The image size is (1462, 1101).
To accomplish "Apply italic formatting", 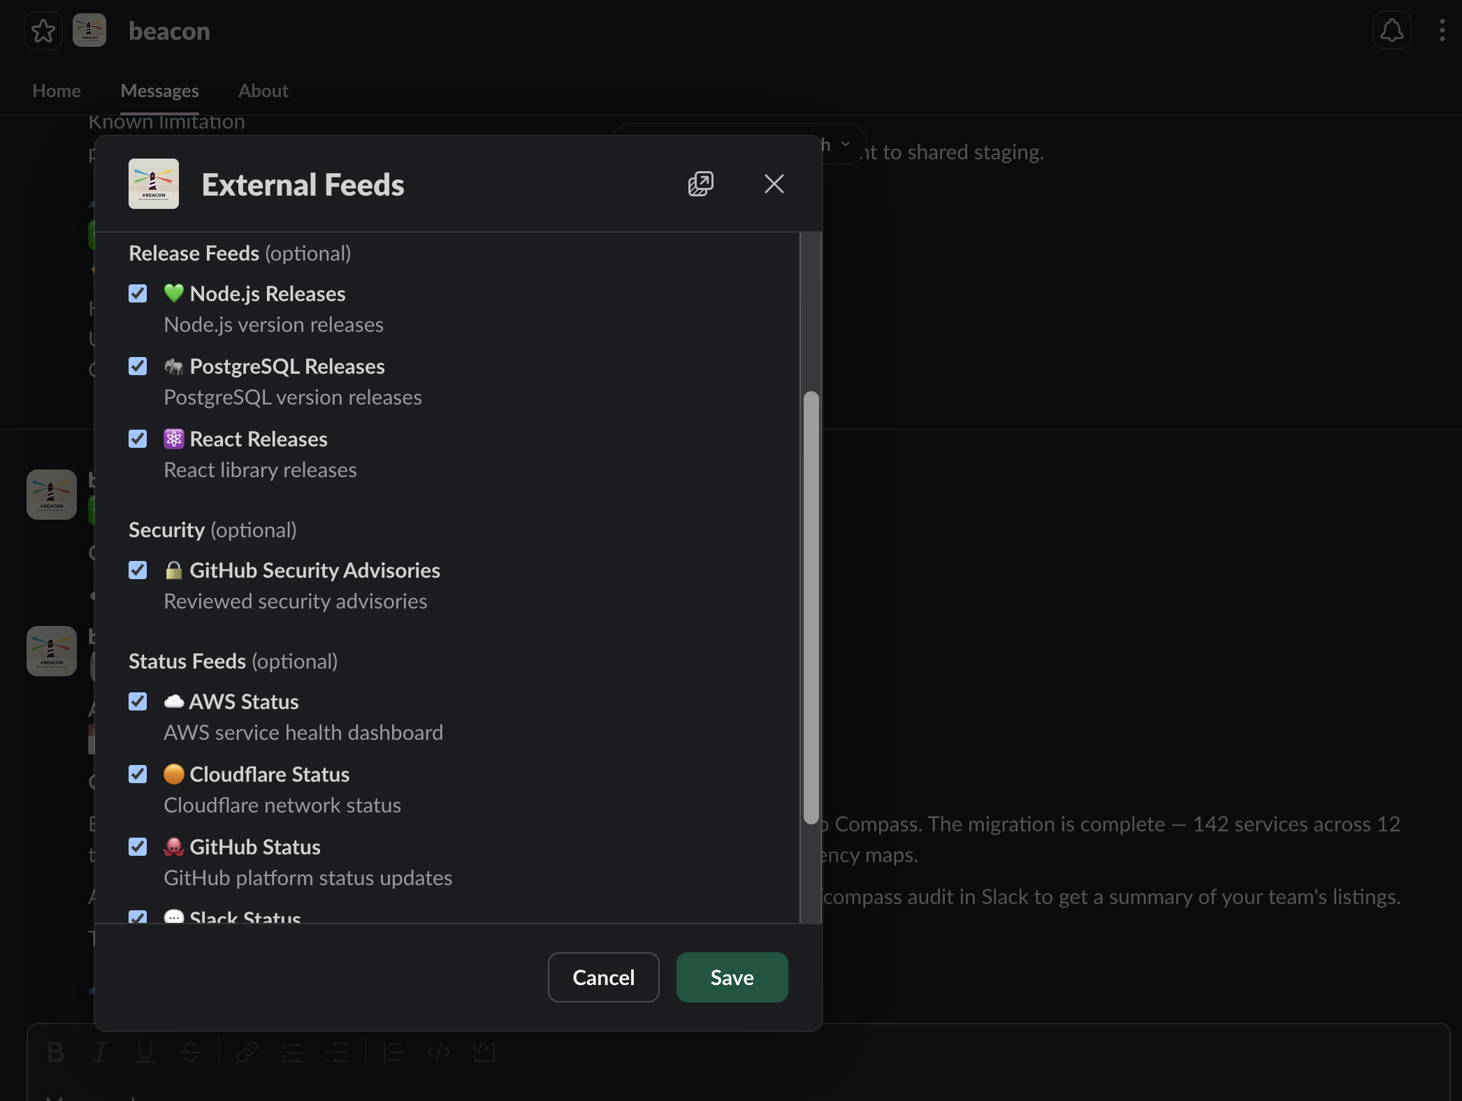I will (100, 1051).
